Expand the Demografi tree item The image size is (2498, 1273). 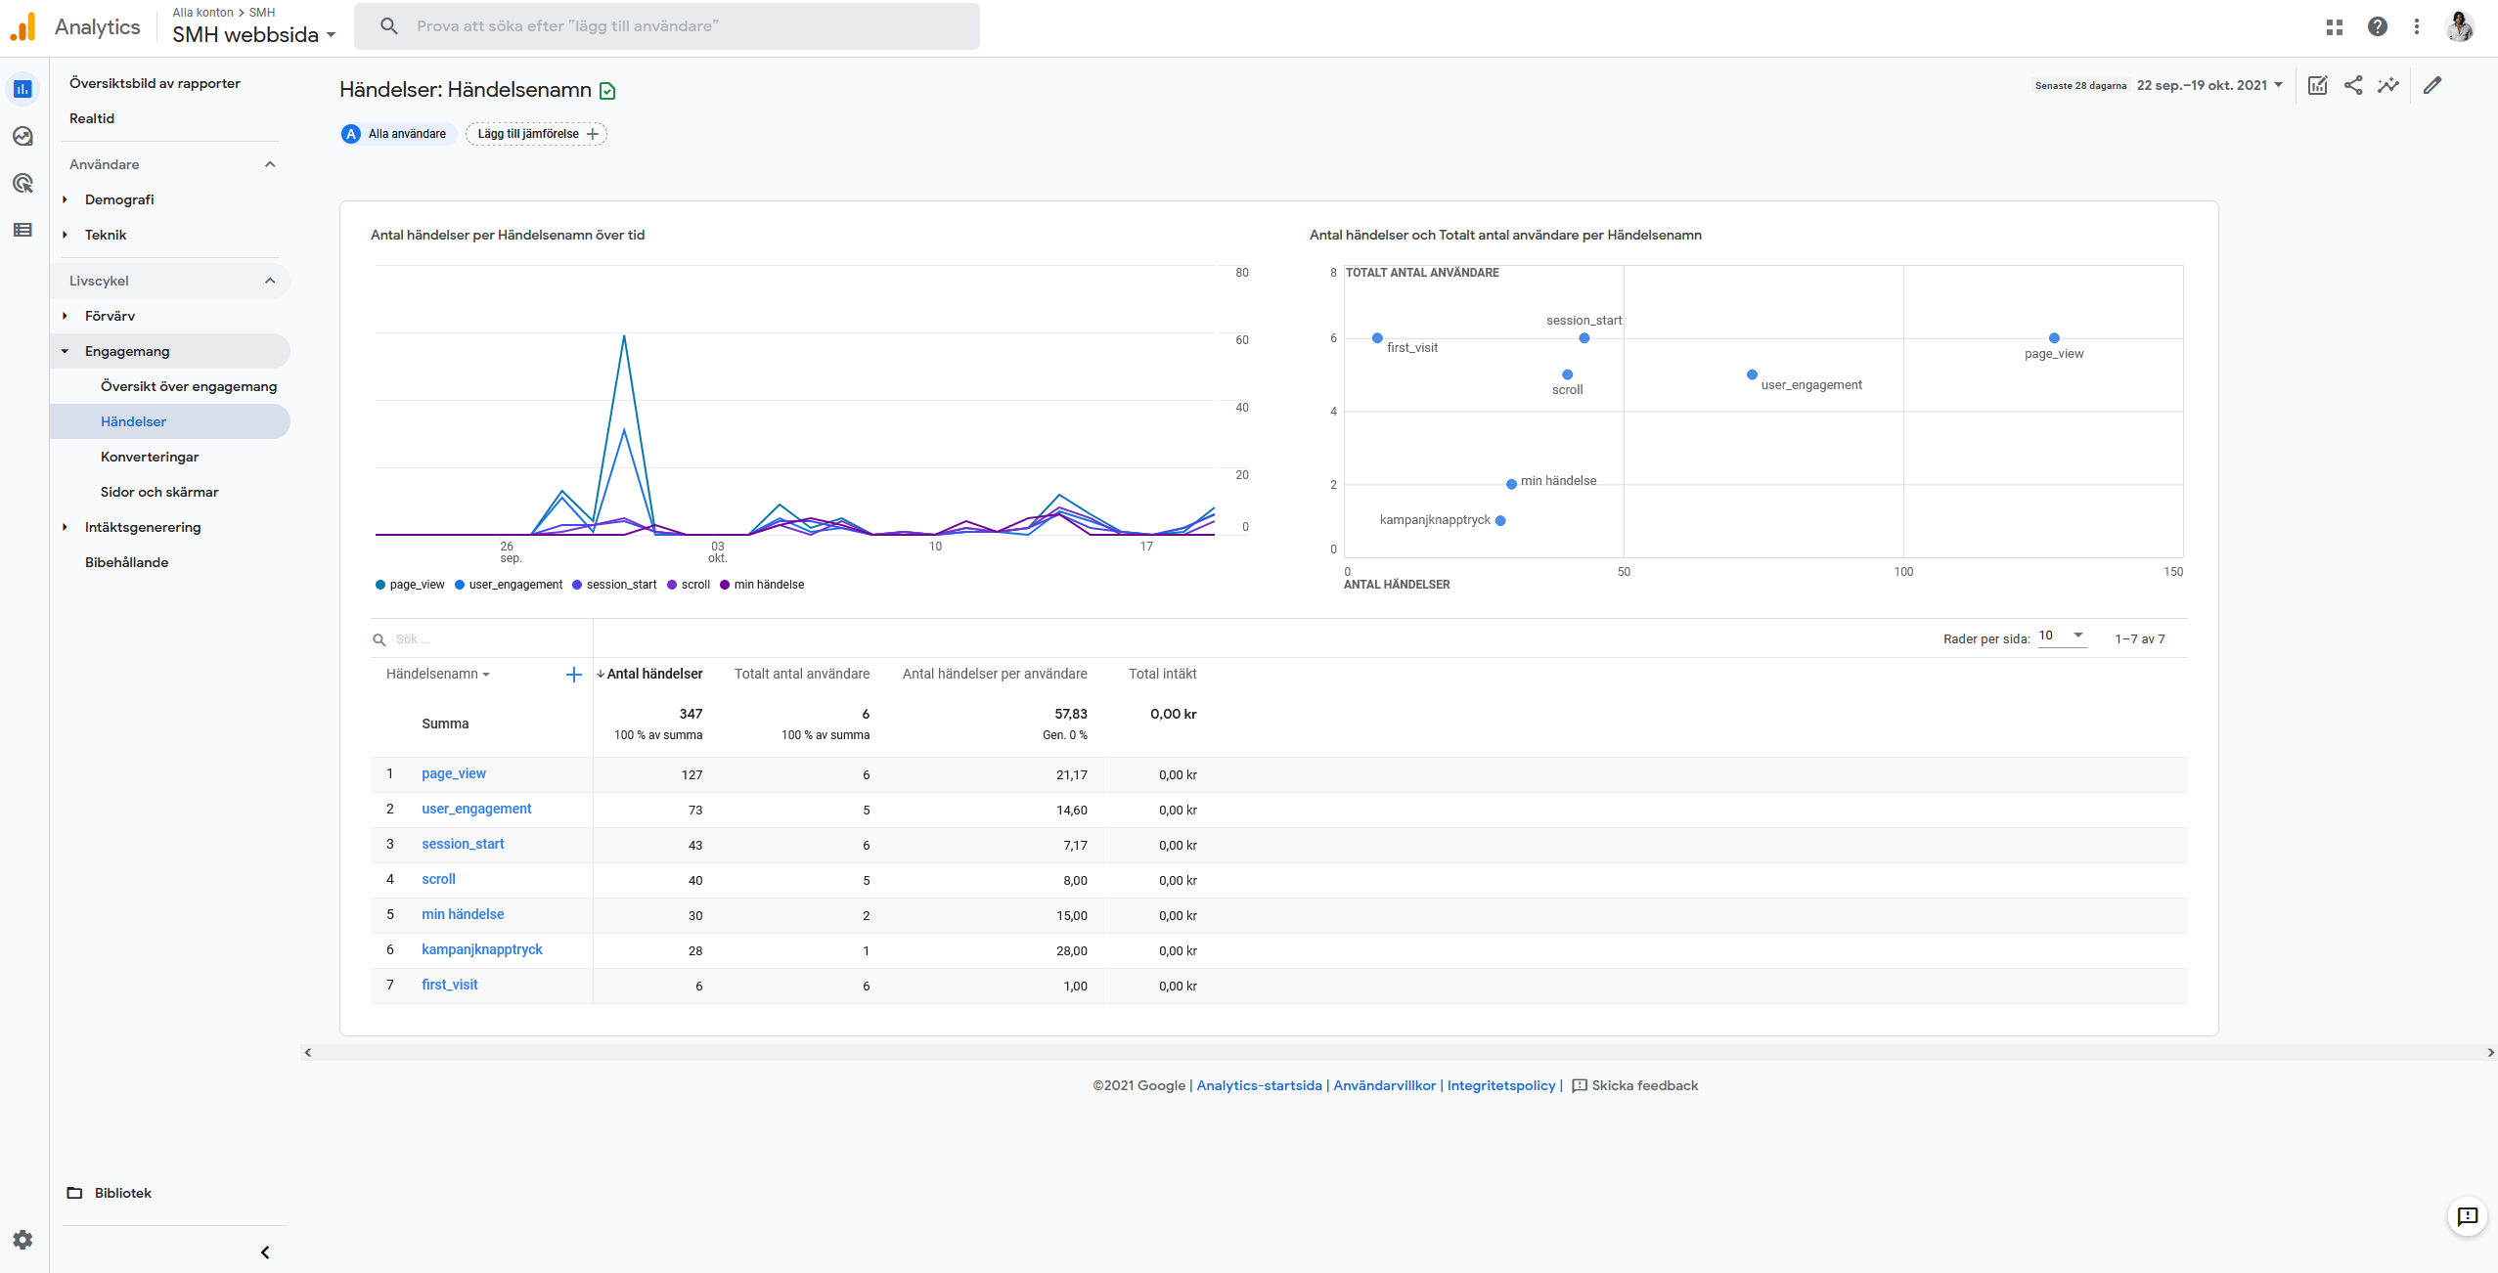(x=119, y=199)
